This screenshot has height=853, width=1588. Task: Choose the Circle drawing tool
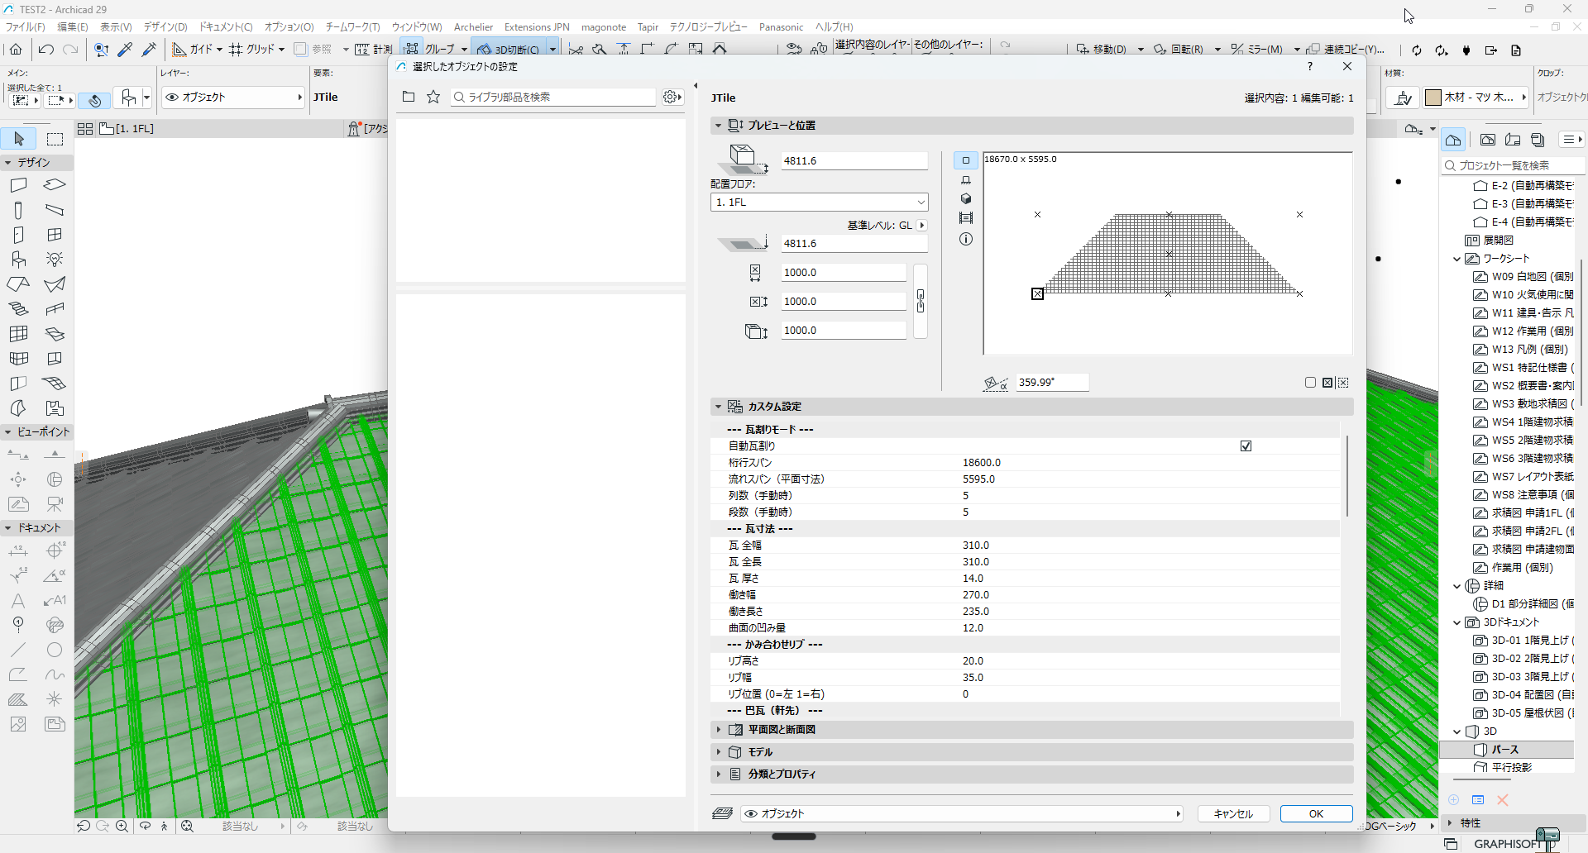click(x=55, y=650)
